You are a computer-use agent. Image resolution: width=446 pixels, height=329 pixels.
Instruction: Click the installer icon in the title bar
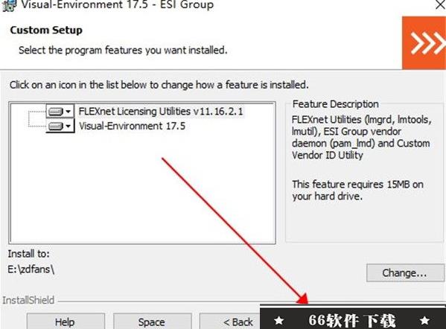point(9,5)
